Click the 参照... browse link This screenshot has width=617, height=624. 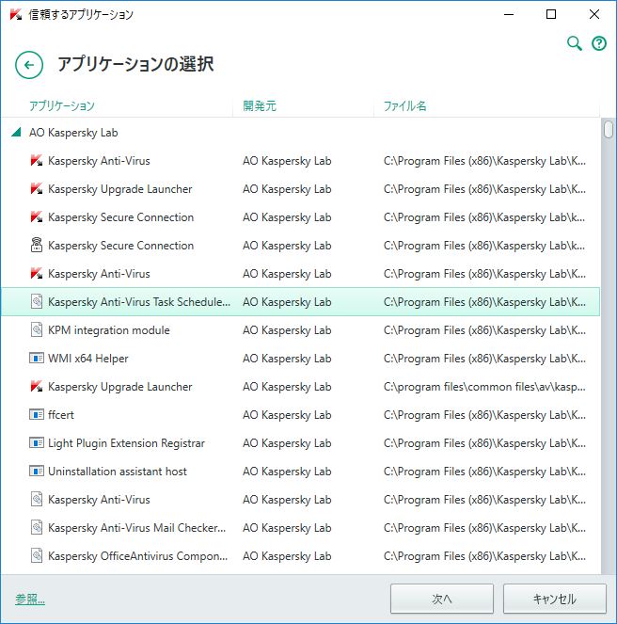tap(30, 599)
